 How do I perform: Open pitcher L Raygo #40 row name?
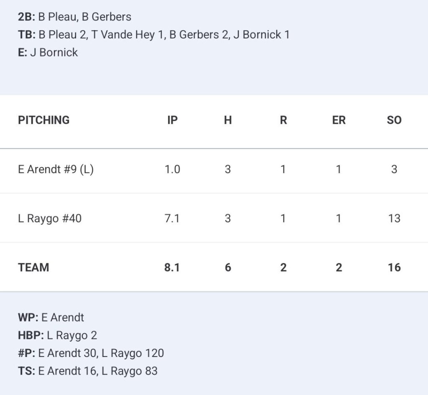coord(50,218)
